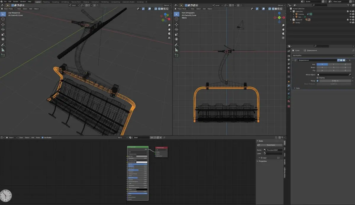Activate the Measure tool in left viewport

[3, 50]
